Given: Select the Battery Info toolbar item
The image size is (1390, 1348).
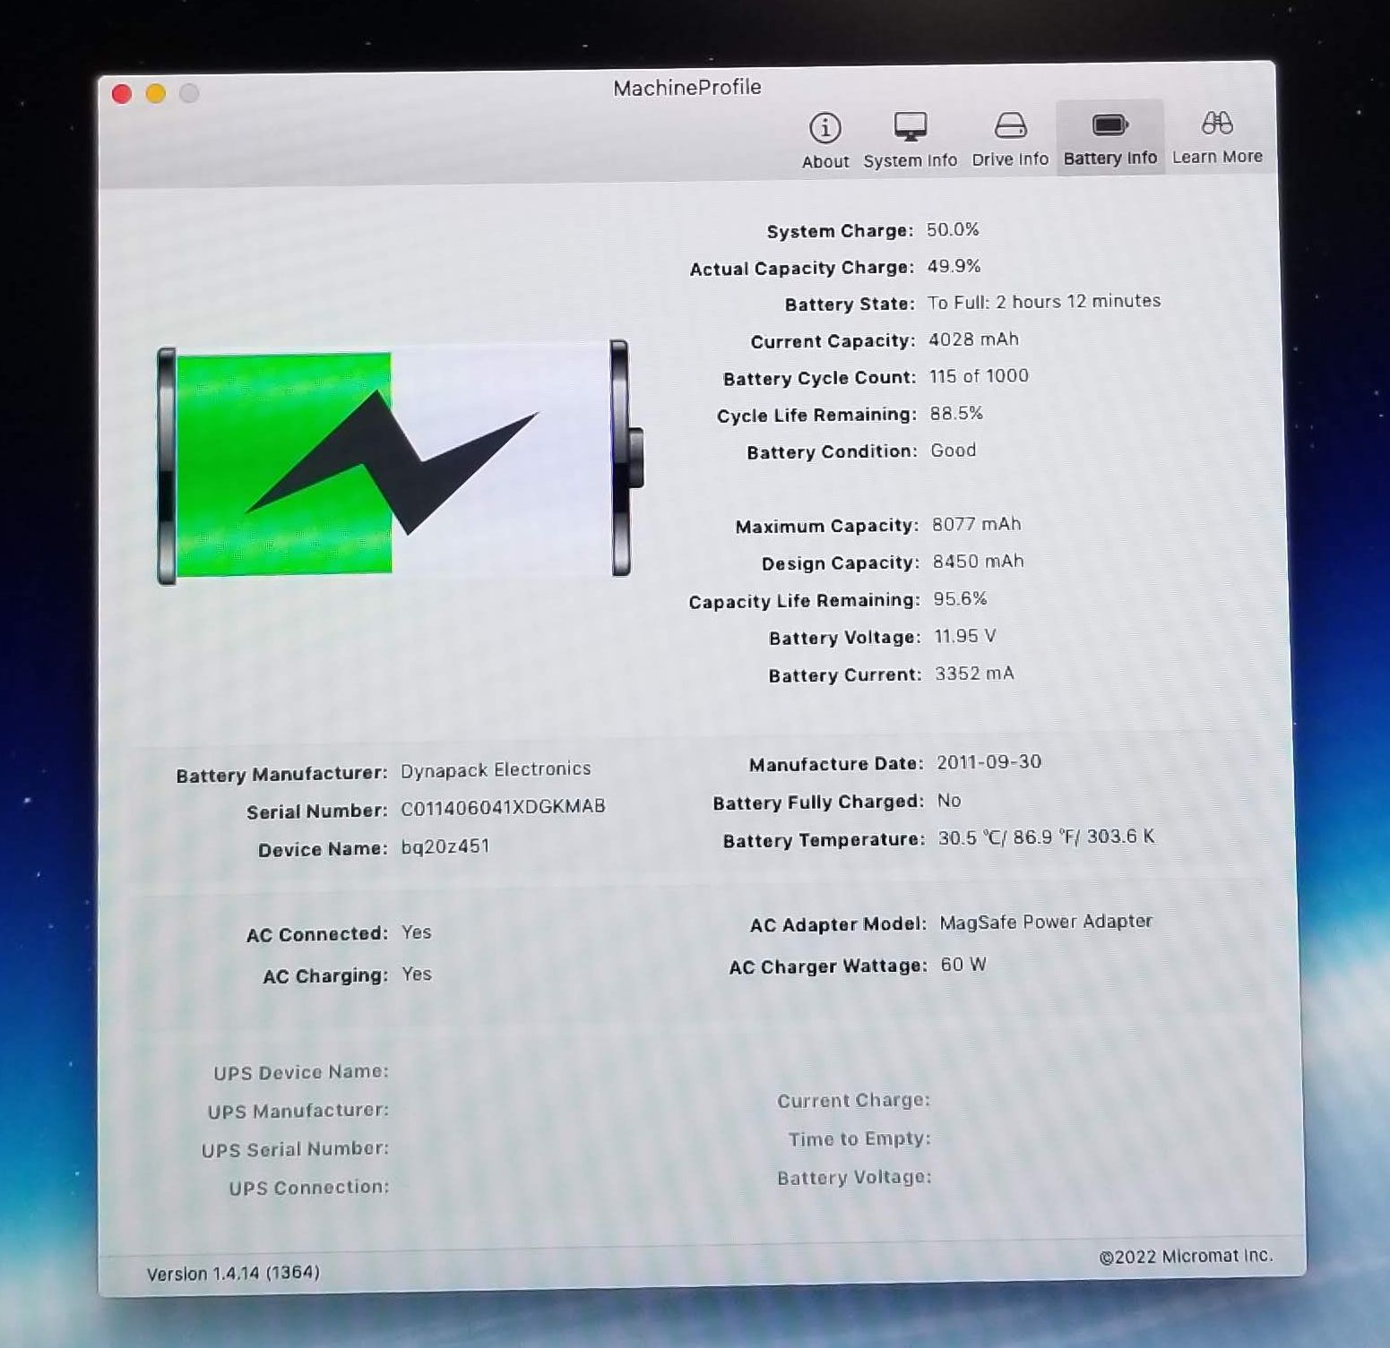Looking at the screenshot, I should click(1109, 138).
